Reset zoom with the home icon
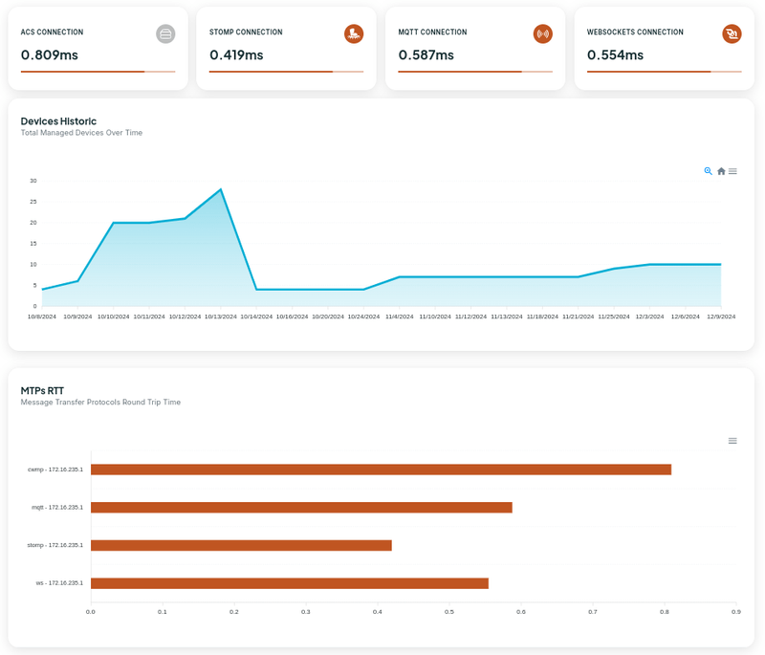This screenshot has height=655, width=765. [x=721, y=171]
